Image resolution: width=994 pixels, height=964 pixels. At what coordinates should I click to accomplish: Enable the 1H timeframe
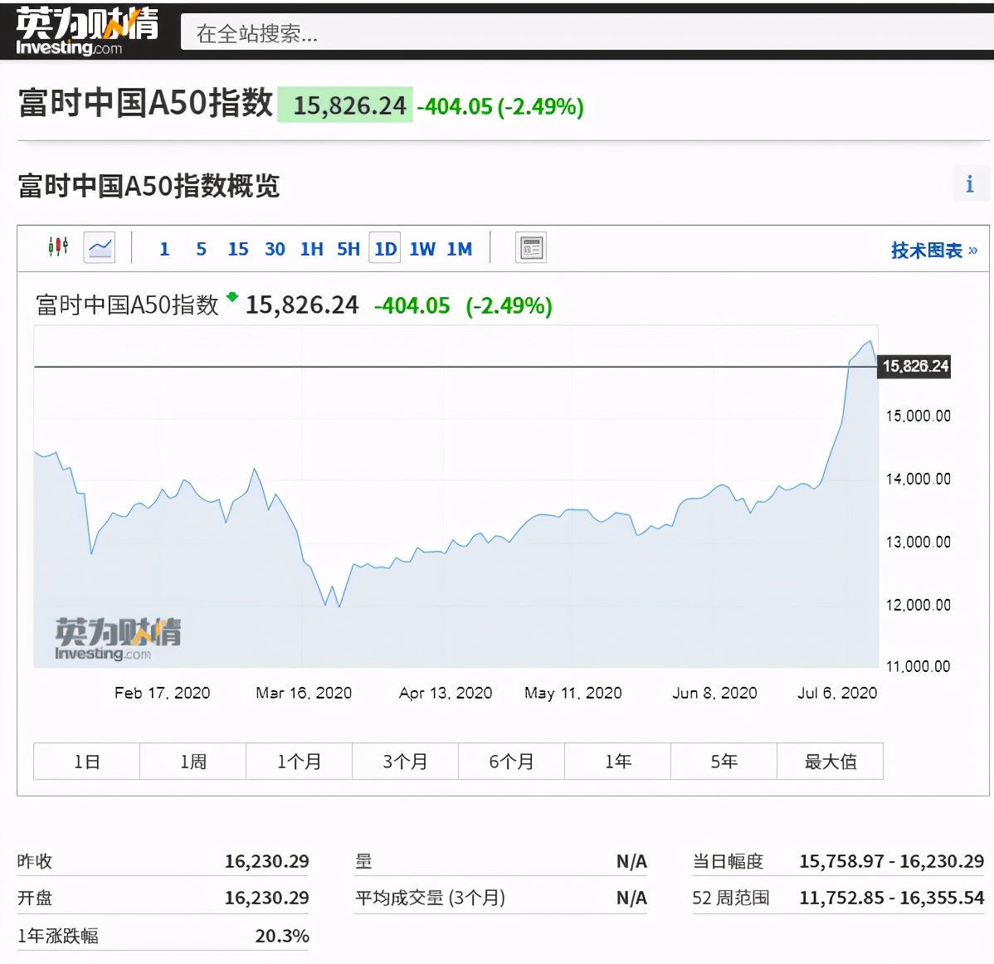(x=311, y=248)
